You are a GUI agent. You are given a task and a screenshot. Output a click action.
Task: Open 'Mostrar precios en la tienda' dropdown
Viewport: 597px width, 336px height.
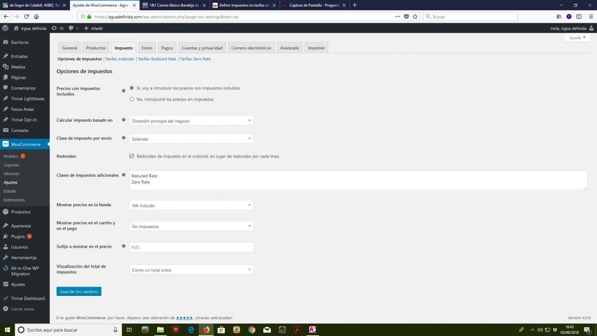tap(191, 205)
